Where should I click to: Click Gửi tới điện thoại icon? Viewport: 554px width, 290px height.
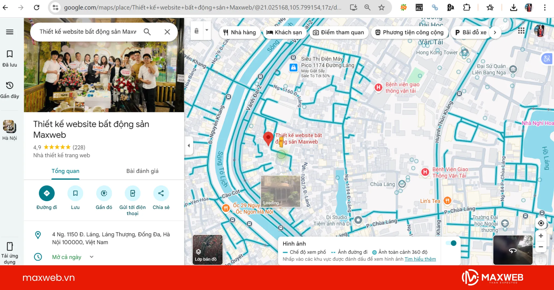tap(132, 193)
